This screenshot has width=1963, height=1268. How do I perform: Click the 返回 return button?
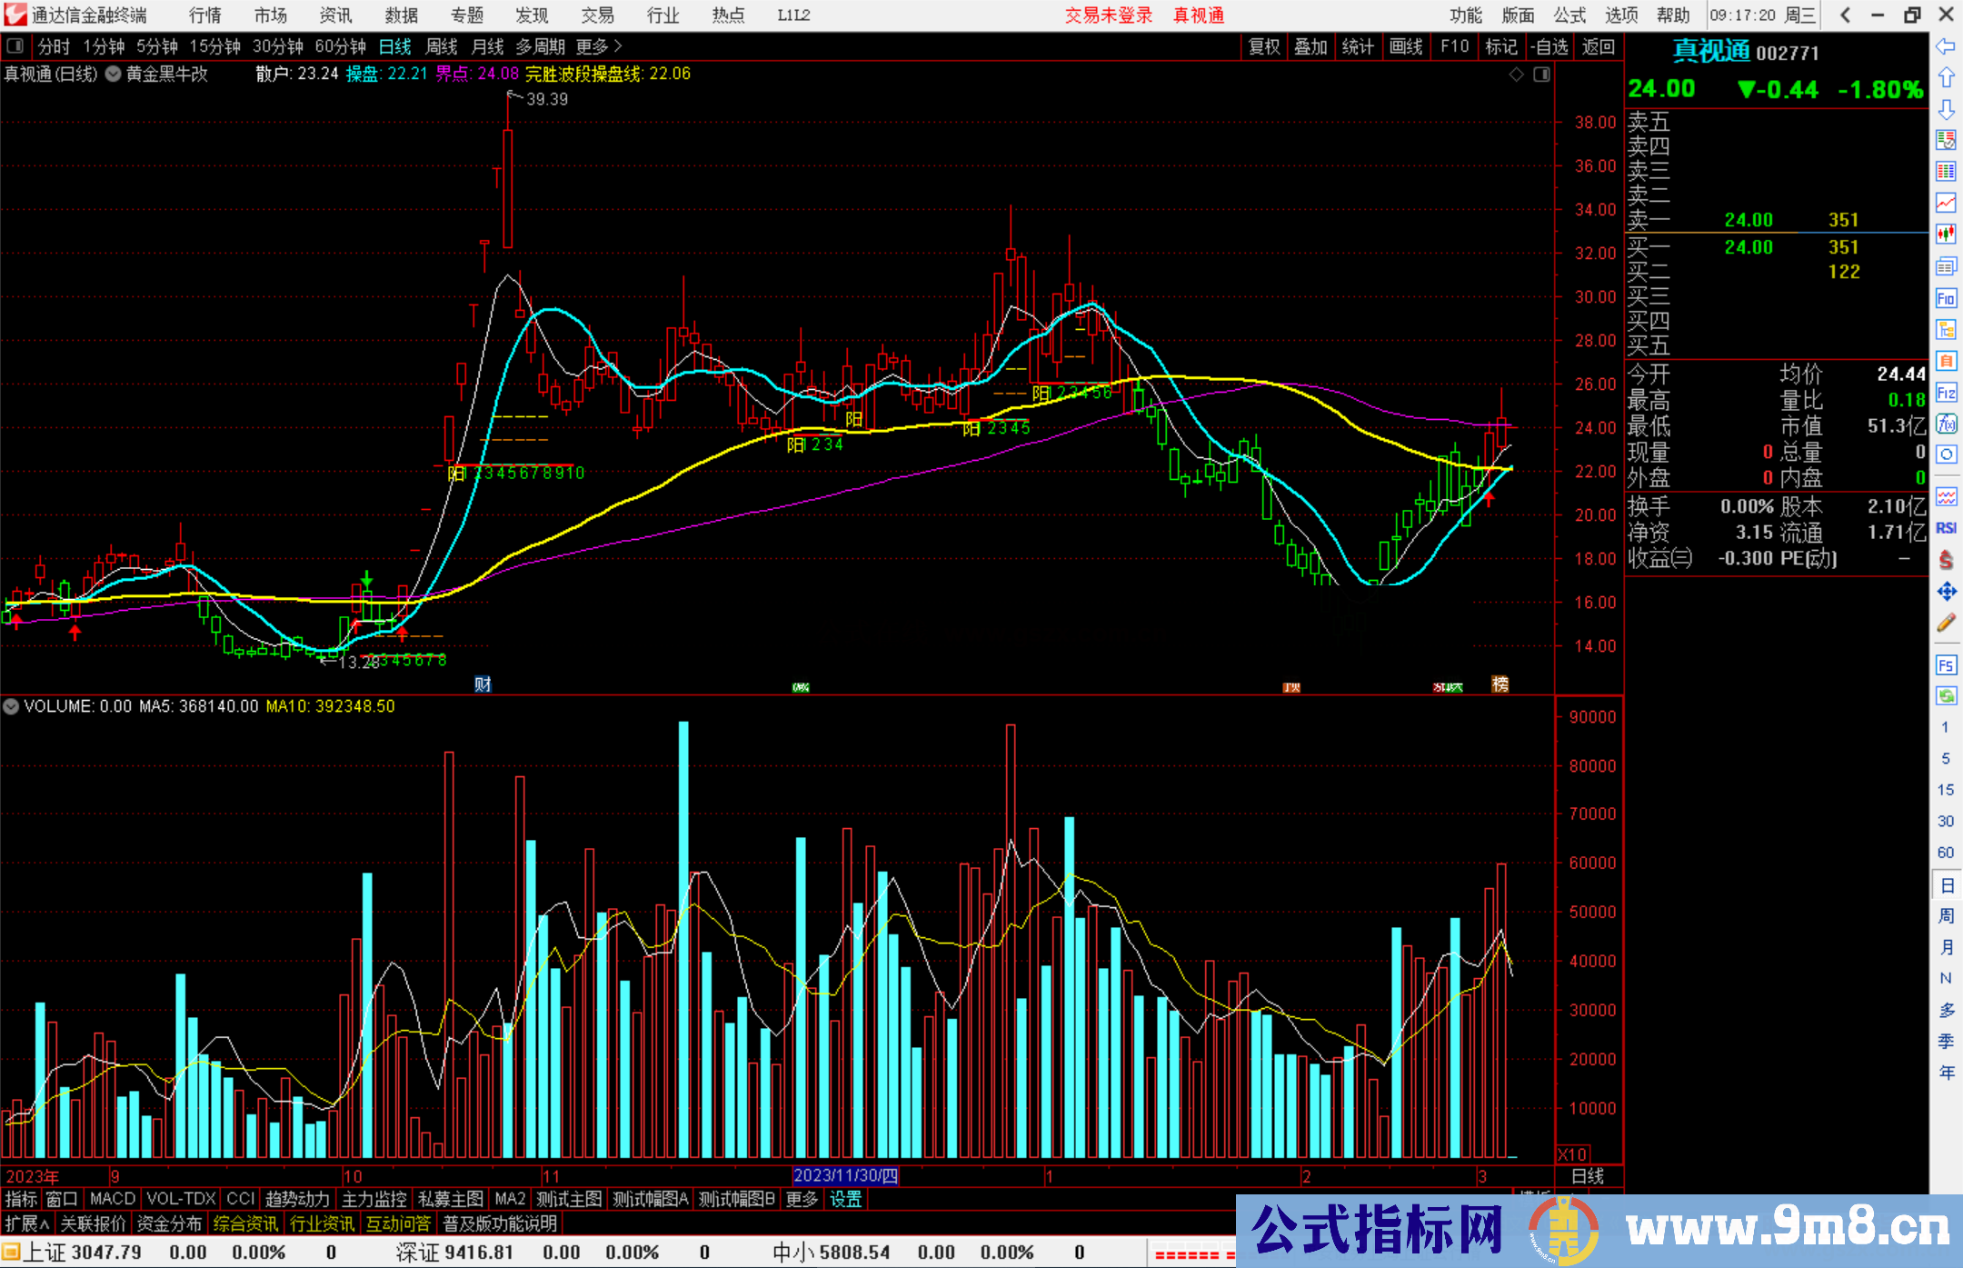pos(1598,46)
